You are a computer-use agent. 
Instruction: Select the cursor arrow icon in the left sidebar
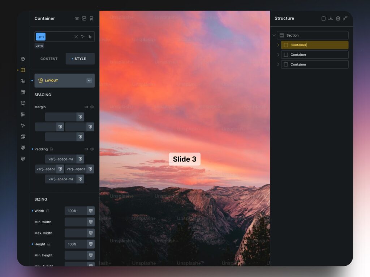(x=23, y=126)
